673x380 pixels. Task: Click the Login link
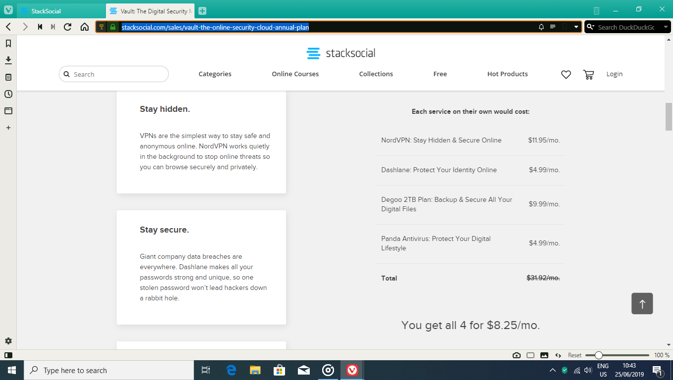tap(615, 74)
